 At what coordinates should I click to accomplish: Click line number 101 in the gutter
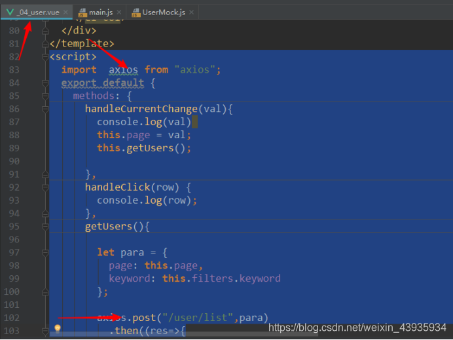[12, 305]
